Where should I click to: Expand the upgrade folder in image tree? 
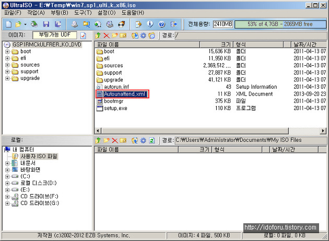(x=7, y=78)
